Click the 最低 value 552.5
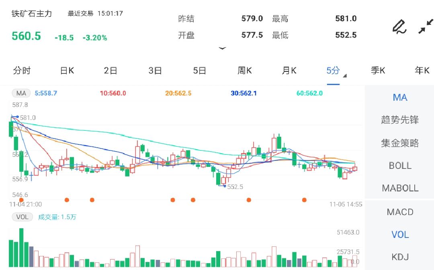The width and height of the screenshot is (434, 270). [x=346, y=35]
